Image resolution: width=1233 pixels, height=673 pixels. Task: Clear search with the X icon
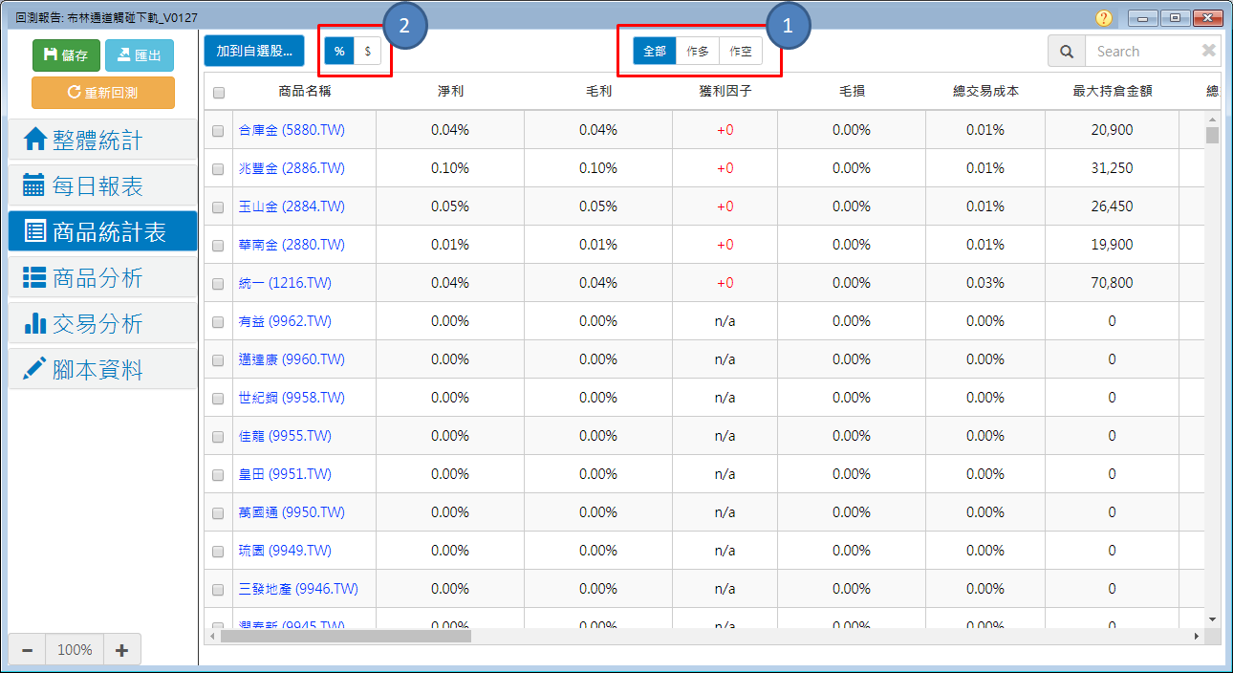pos(1208,52)
